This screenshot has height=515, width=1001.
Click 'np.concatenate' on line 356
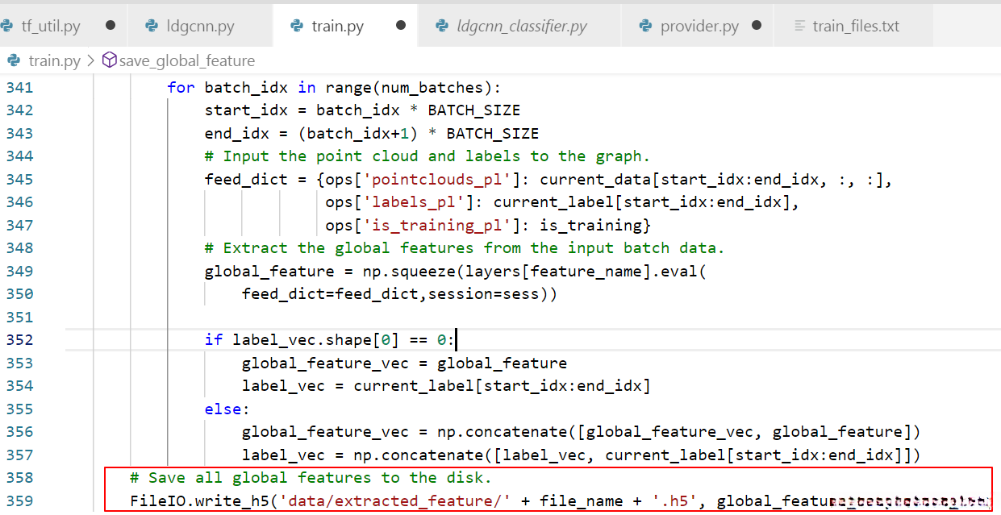click(502, 432)
